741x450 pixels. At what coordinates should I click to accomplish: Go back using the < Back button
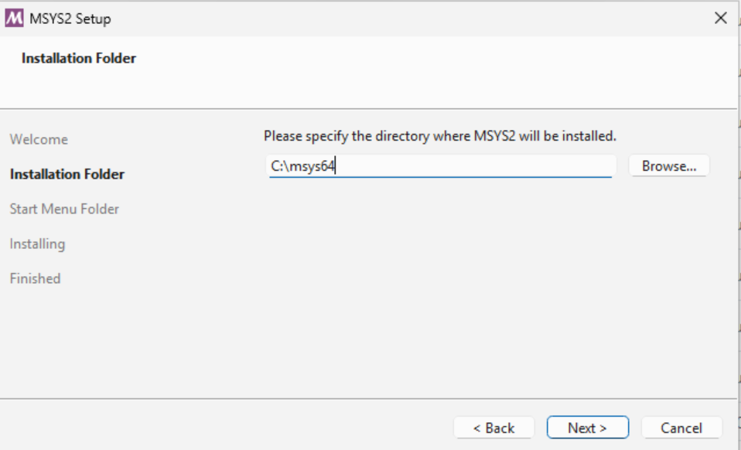coord(493,428)
